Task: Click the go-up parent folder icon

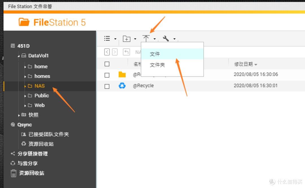Action: point(127,52)
